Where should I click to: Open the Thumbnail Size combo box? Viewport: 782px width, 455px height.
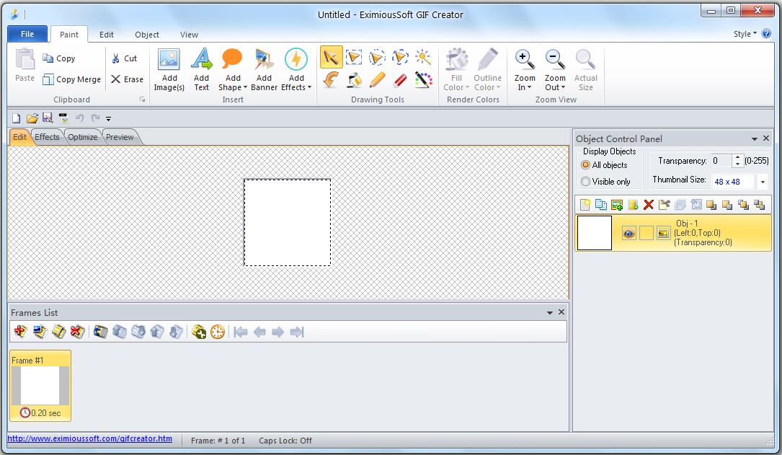763,182
